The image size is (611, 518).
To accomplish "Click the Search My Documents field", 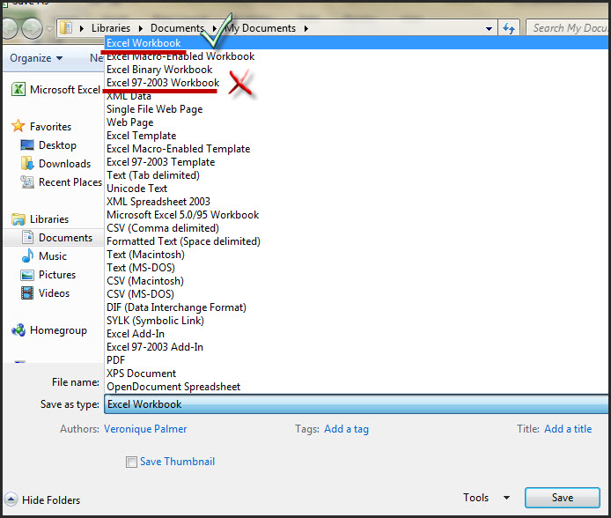I will point(568,28).
